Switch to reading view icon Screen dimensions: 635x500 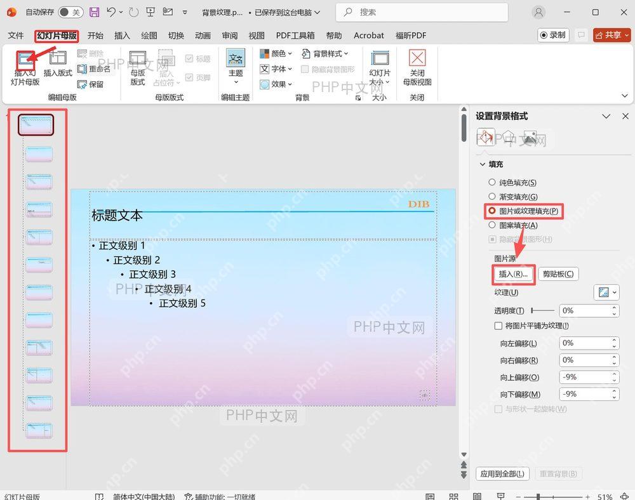tap(477, 496)
